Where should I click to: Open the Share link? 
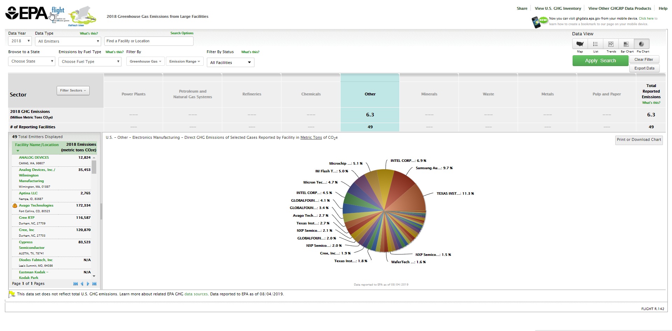pos(522,8)
